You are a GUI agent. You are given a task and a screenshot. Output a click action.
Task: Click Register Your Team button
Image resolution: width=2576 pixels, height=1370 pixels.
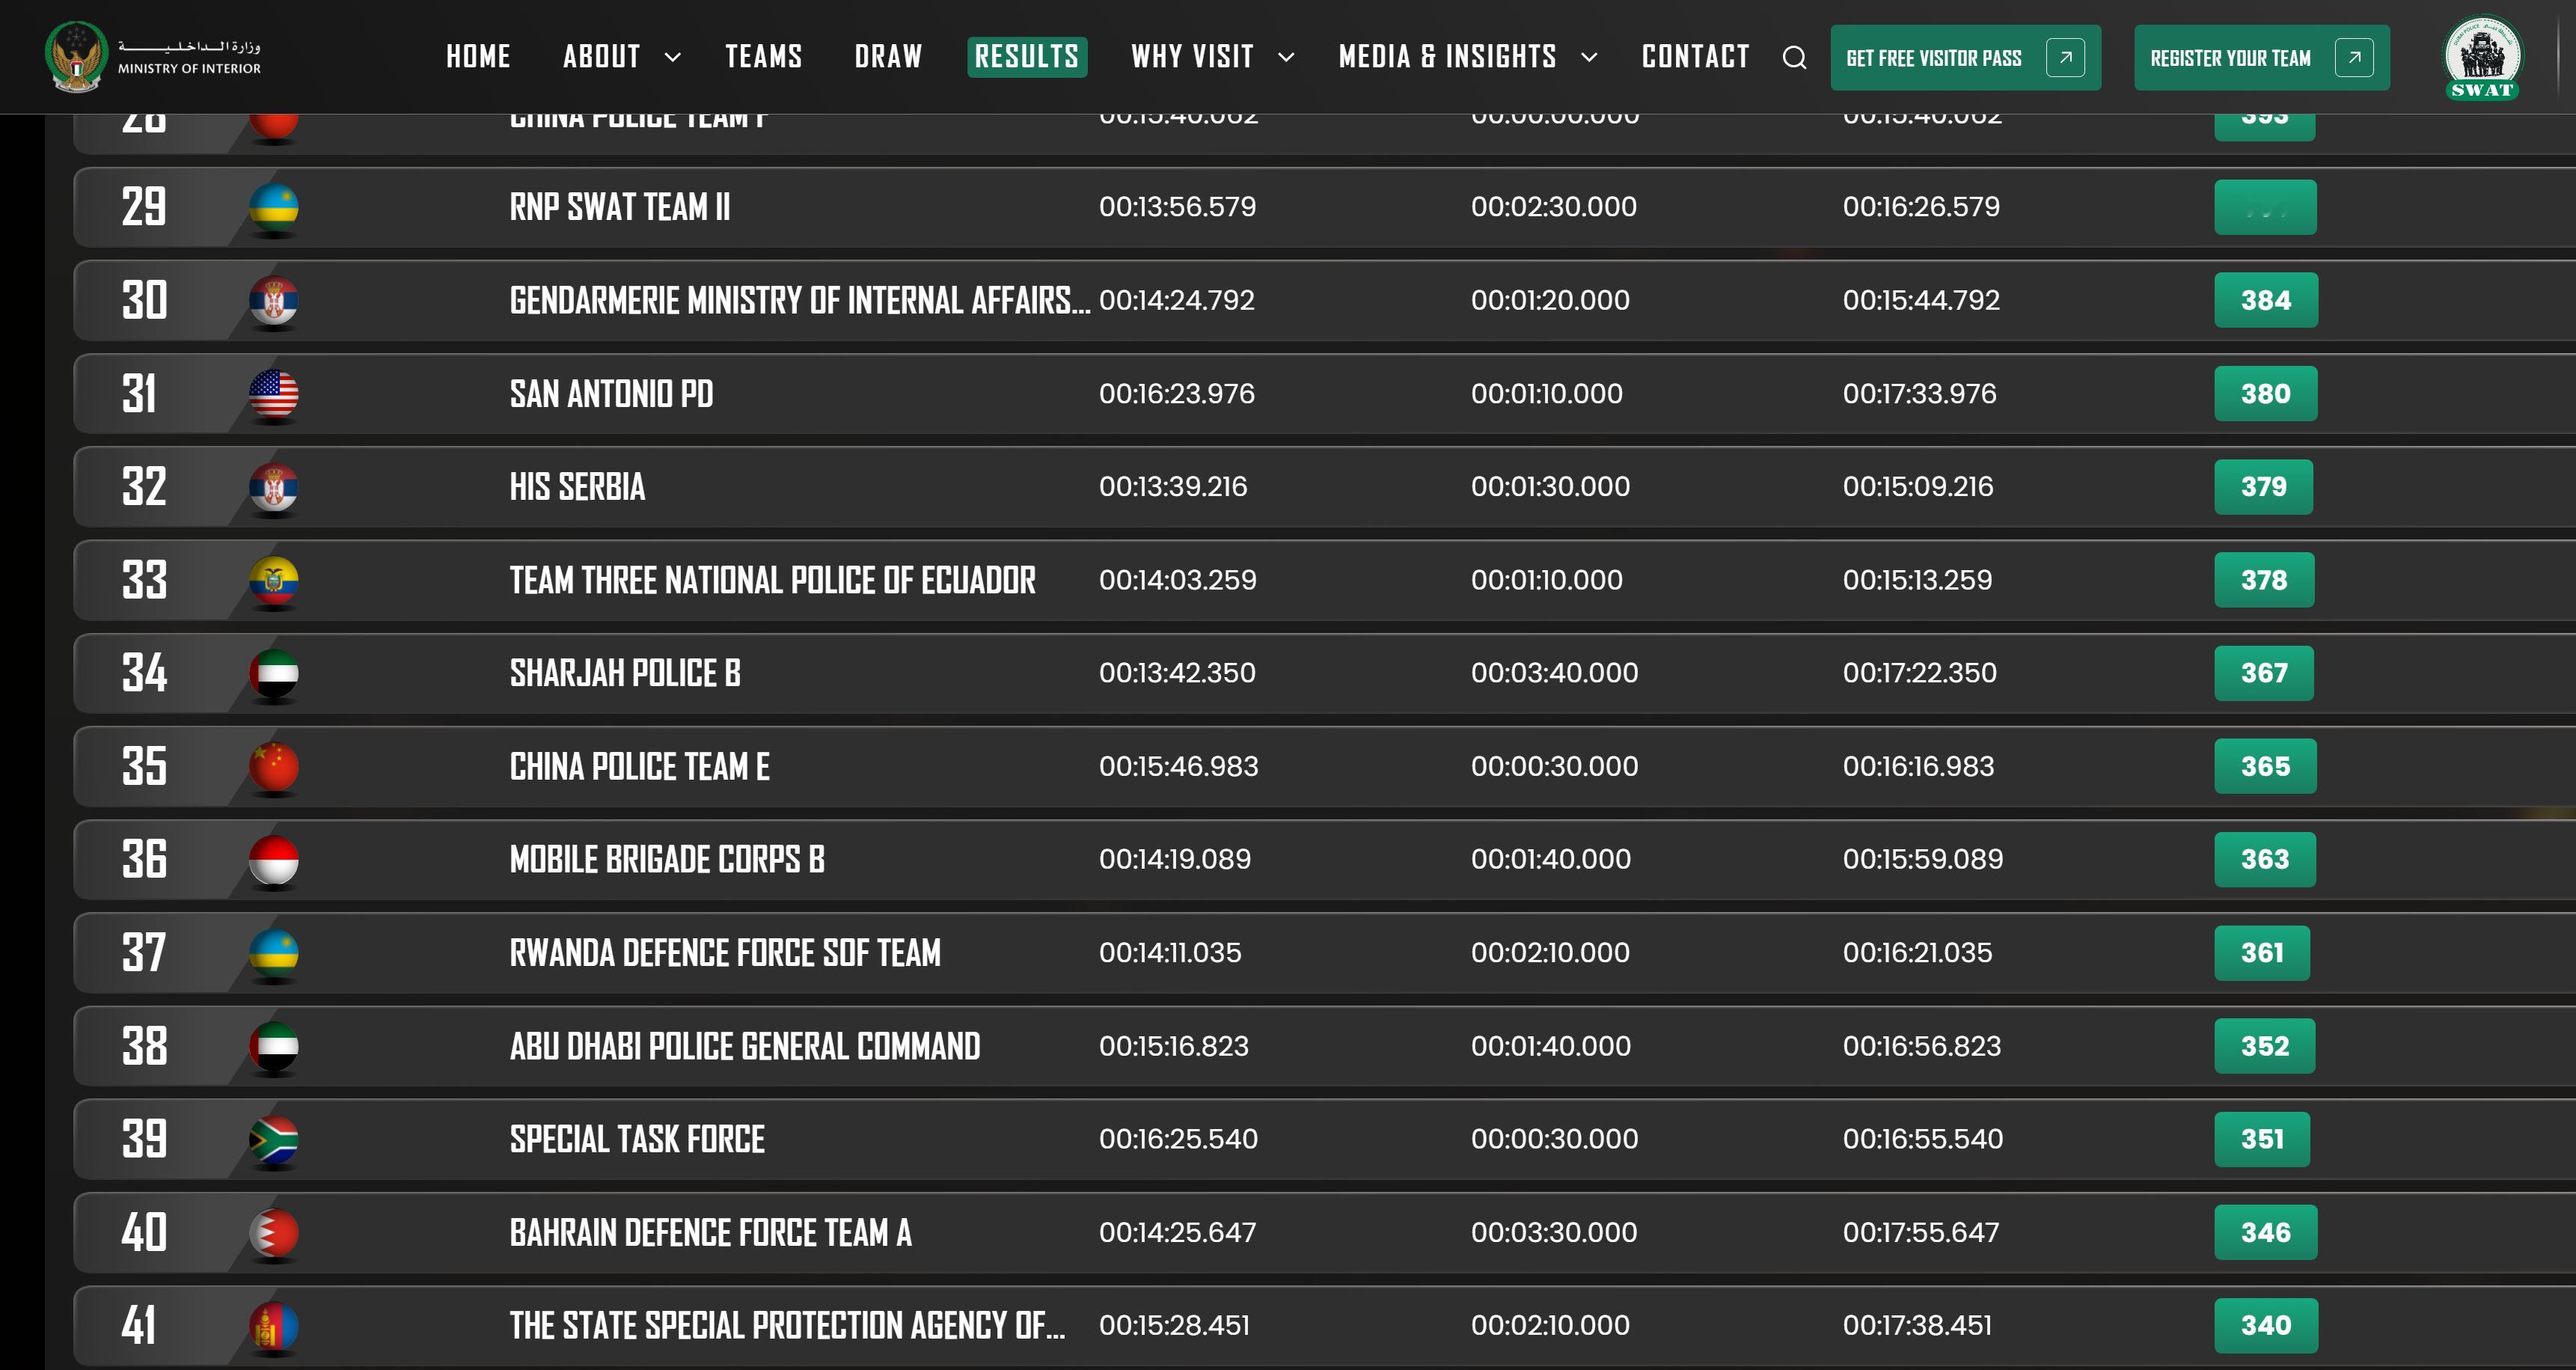[2261, 58]
